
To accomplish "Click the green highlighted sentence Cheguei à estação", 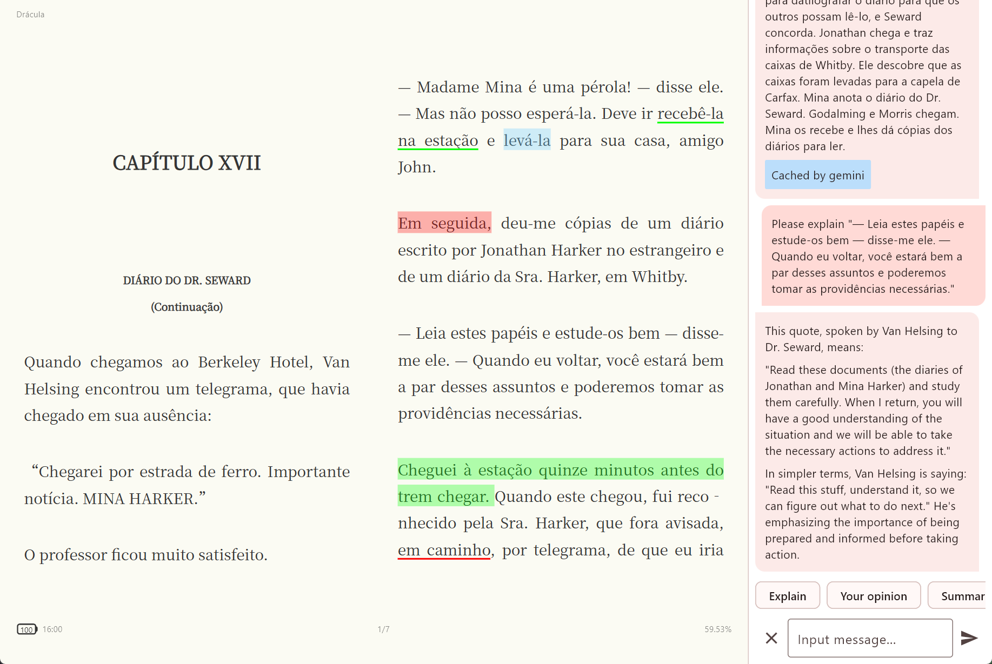I will [561, 482].
